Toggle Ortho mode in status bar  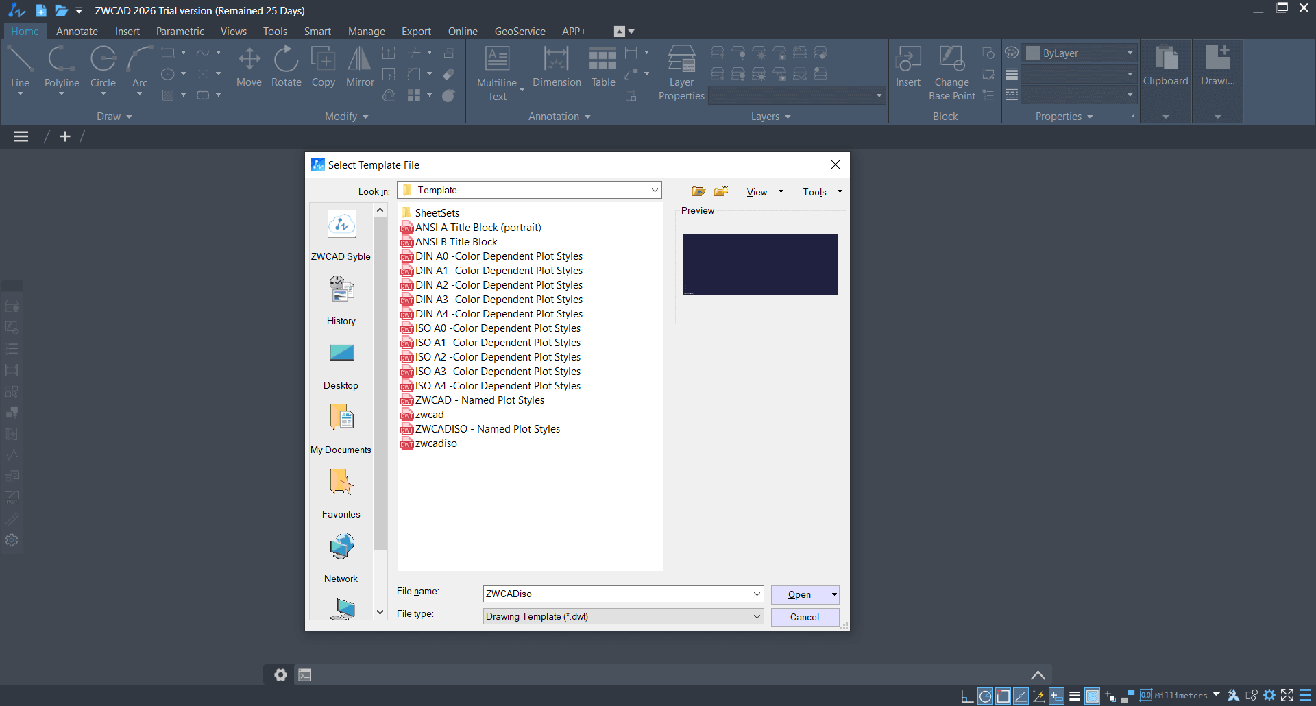[x=967, y=696]
